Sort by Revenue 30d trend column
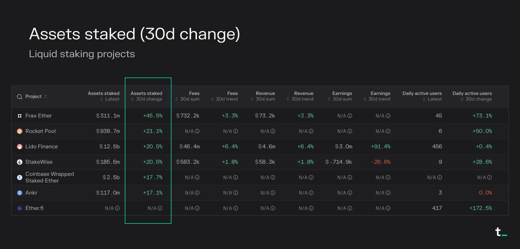The width and height of the screenshot is (520, 249). click(300, 96)
